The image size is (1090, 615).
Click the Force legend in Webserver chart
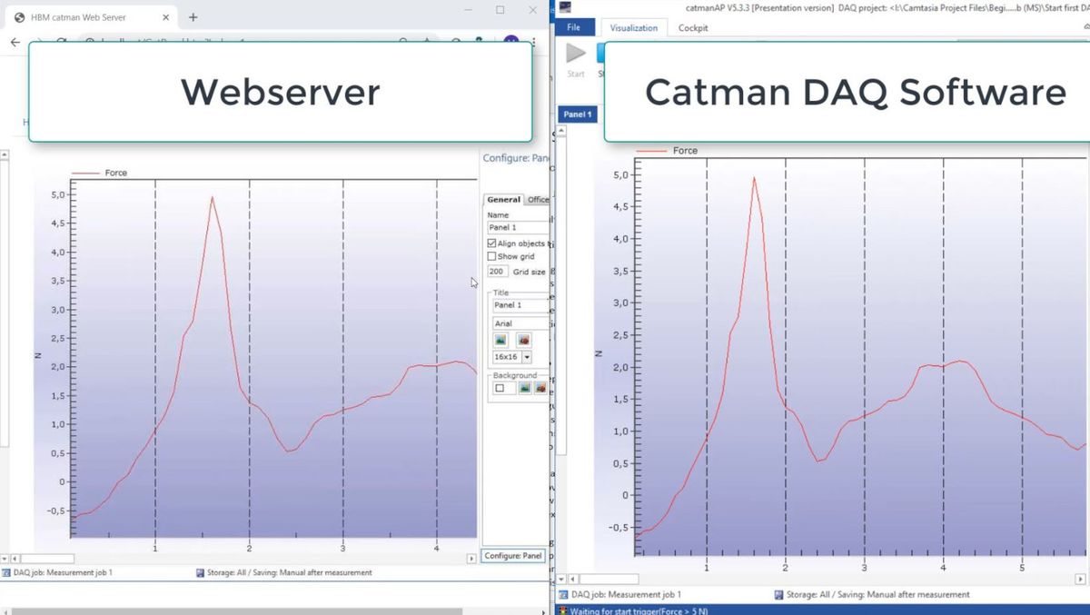click(99, 173)
